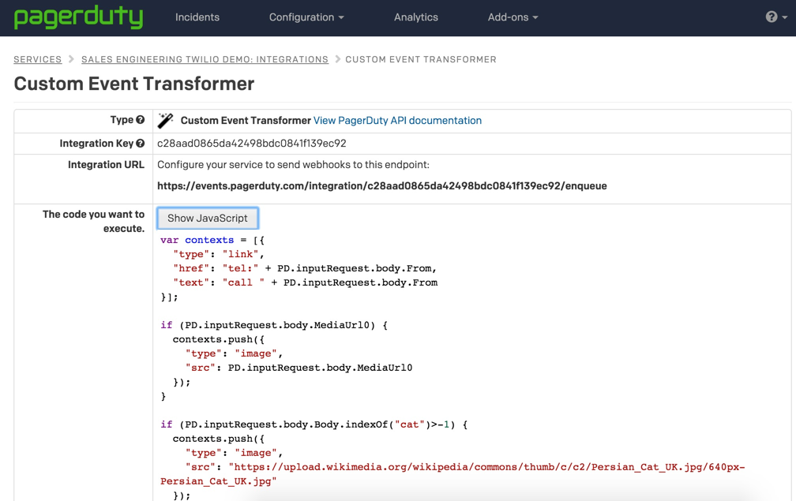Expand the Add-ons dropdown menu
Screen dimensions: 796x501
tap(513, 17)
